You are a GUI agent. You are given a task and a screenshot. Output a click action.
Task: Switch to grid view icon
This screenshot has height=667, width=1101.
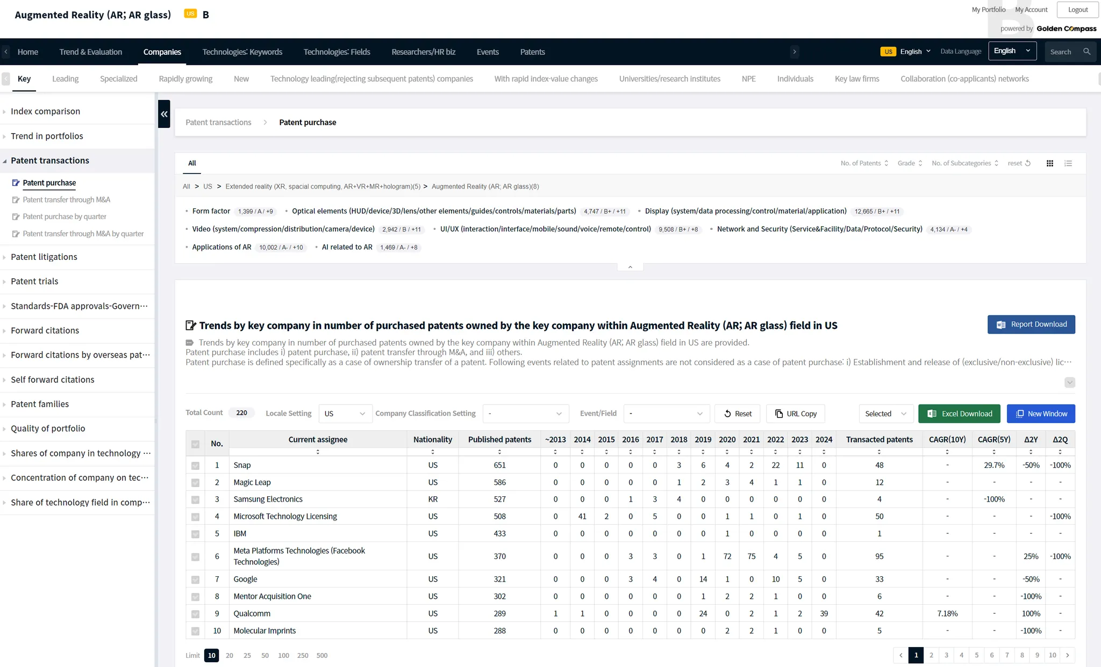pyautogui.click(x=1049, y=163)
